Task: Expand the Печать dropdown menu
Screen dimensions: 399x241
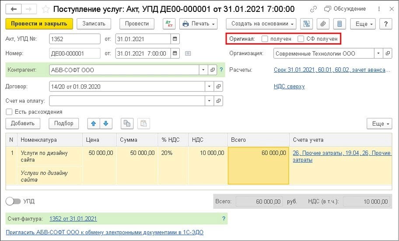Action: pos(198,24)
